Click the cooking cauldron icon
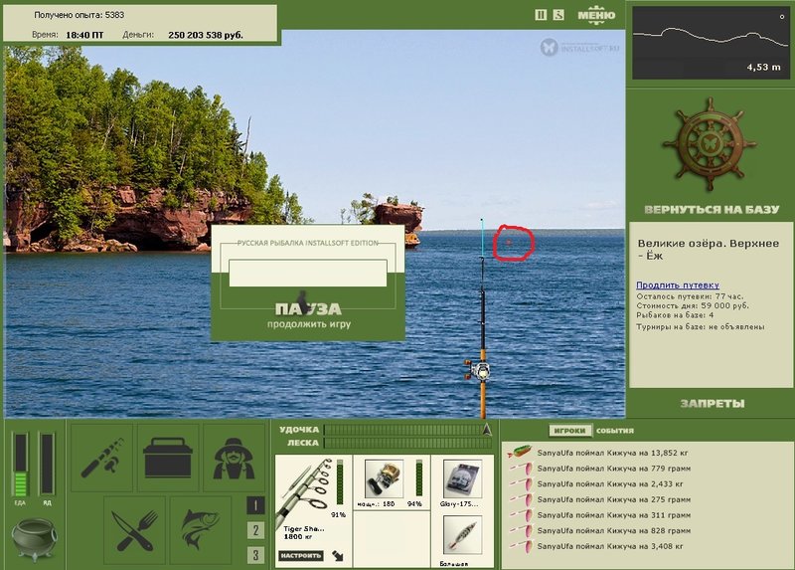This screenshot has height=570, width=795. coord(34,539)
